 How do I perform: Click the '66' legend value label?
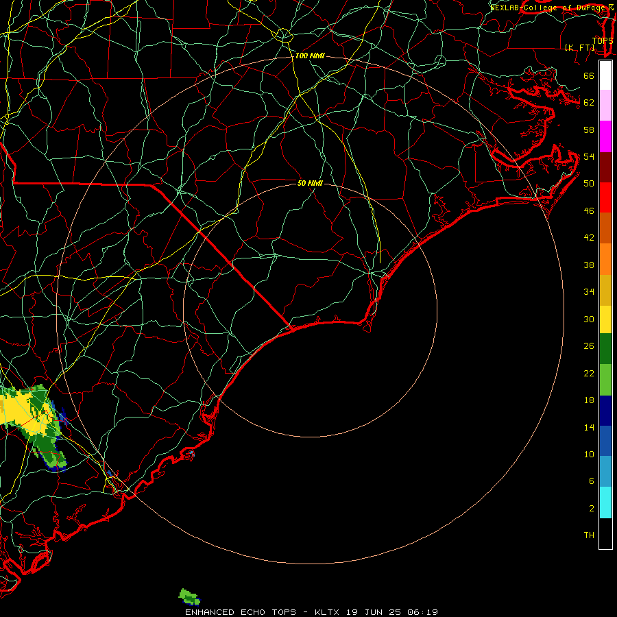[589, 76]
